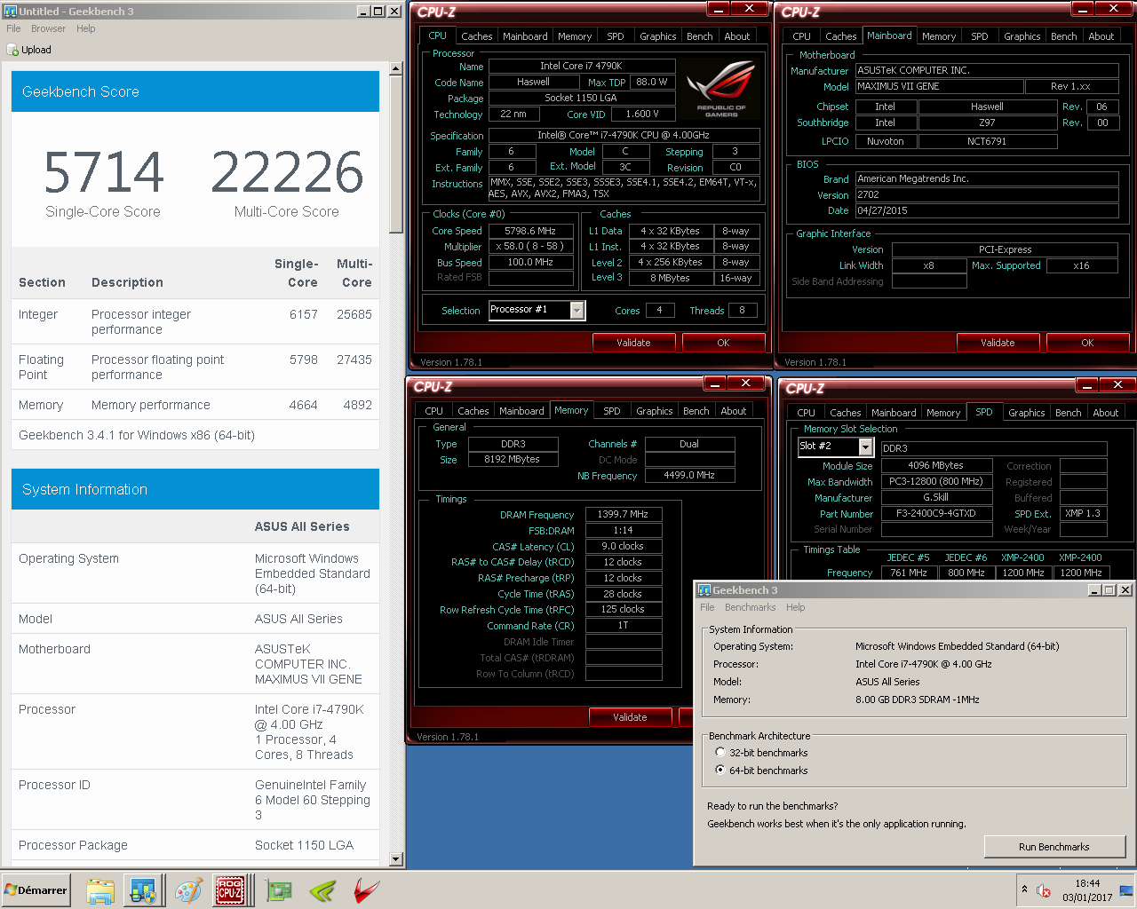The image size is (1137, 909).
Task: Click Socket 1150 LGA package field
Action: [x=581, y=99]
